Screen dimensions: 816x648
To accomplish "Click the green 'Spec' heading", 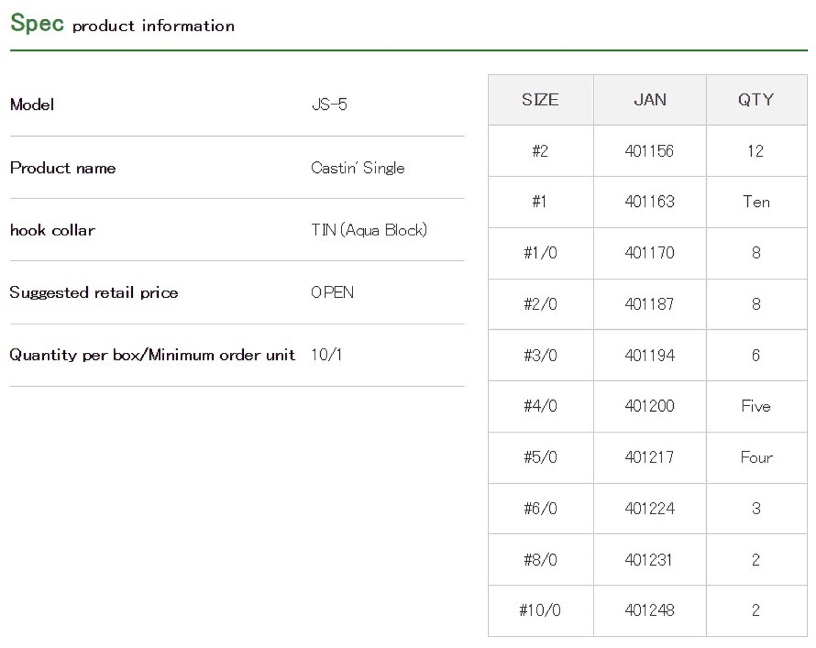I will pos(37,23).
